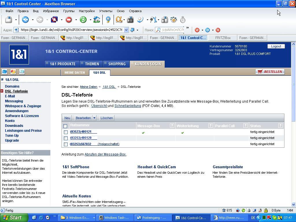Image resolution: width=296 pixels, height=222 pixels.
Task: Open the dropdown arrow beside Stop button
Action: [76, 20]
